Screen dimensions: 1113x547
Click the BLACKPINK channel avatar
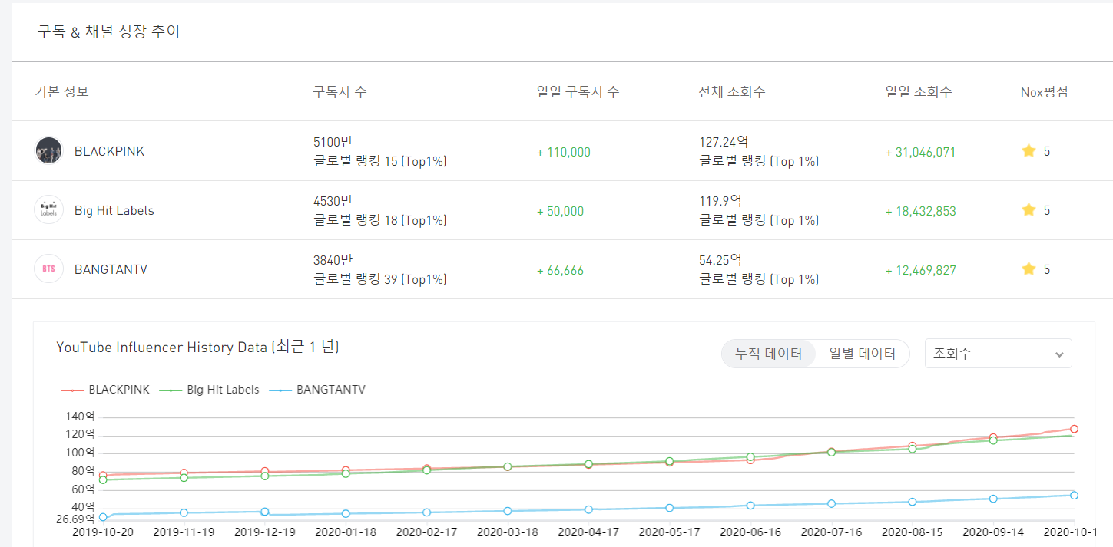point(49,150)
